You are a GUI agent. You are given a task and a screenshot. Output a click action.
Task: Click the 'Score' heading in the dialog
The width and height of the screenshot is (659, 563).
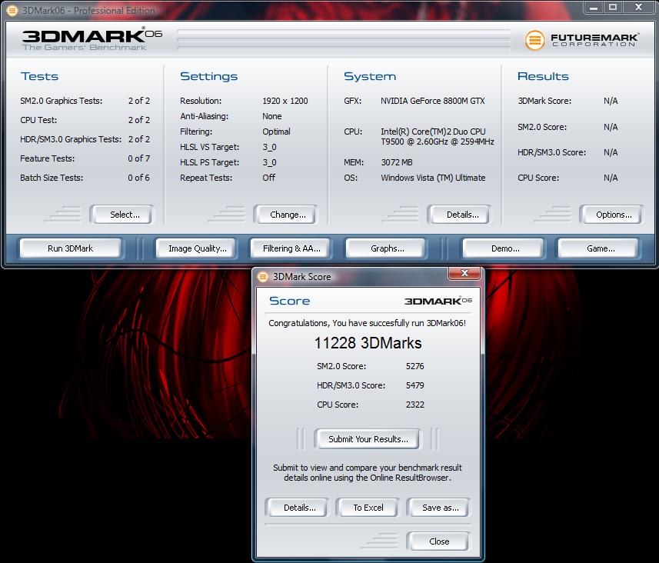click(290, 301)
